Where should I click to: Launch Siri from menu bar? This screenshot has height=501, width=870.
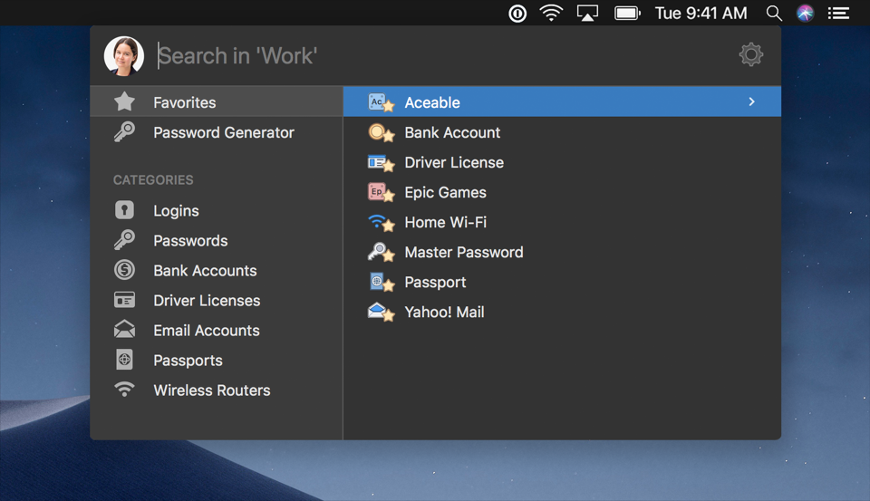click(x=805, y=13)
